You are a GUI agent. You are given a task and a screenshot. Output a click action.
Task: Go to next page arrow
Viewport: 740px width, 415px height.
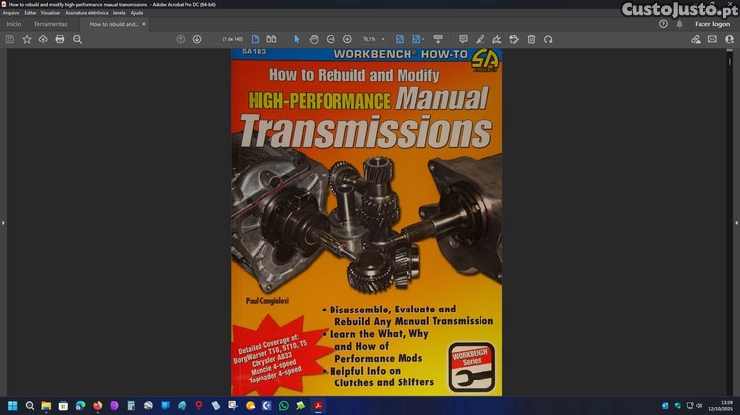pos(197,39)
